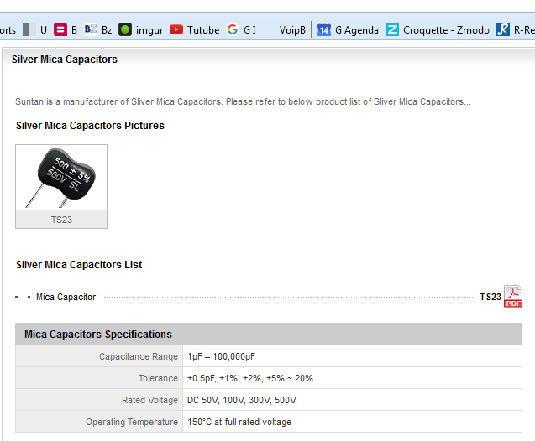Open the Mica Capacitor list link
Image resolution: width=535 pixels, height=441 pixels.
tap(66, 297)
